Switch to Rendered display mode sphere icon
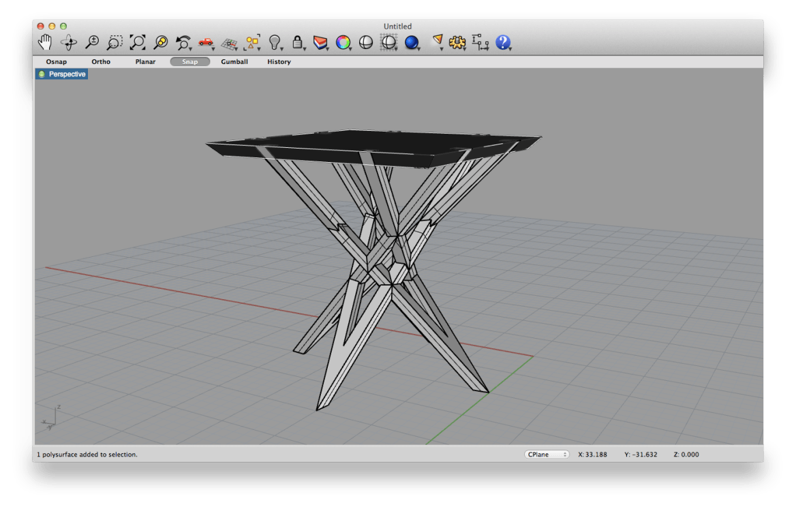This screenshot has width=796, height=507. pos(410,42)
